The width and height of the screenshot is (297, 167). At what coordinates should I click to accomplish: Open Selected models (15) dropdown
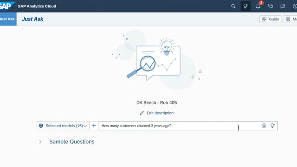63,126
